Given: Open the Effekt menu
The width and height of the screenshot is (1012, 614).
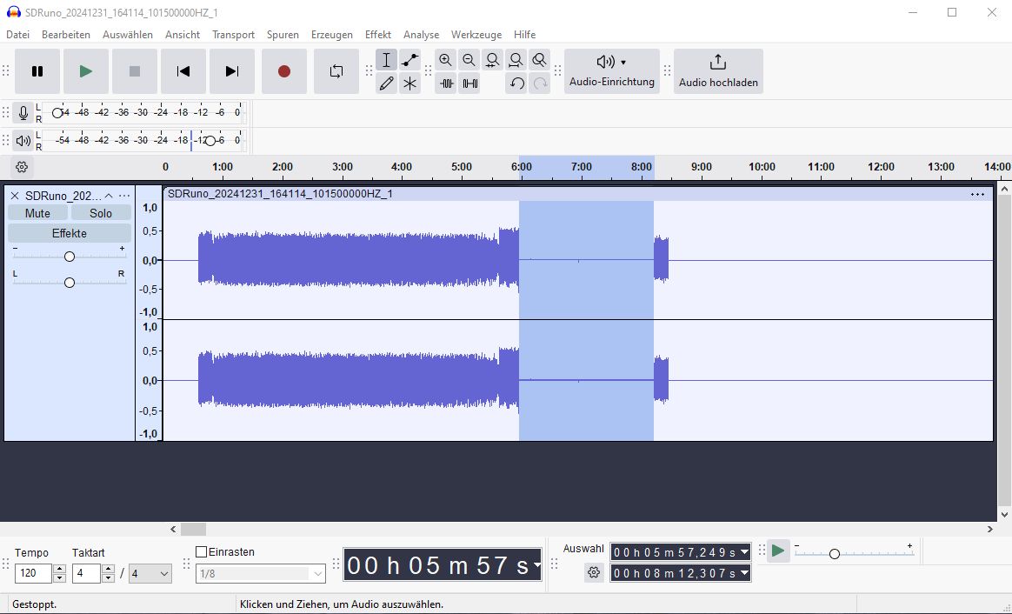Looking at the screenshot, I should pos(377,35).
